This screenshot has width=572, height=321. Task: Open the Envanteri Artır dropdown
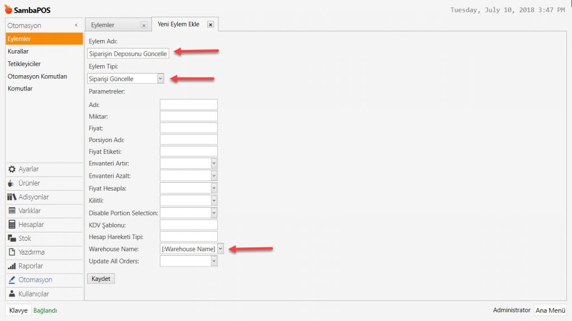pos(214,163)
